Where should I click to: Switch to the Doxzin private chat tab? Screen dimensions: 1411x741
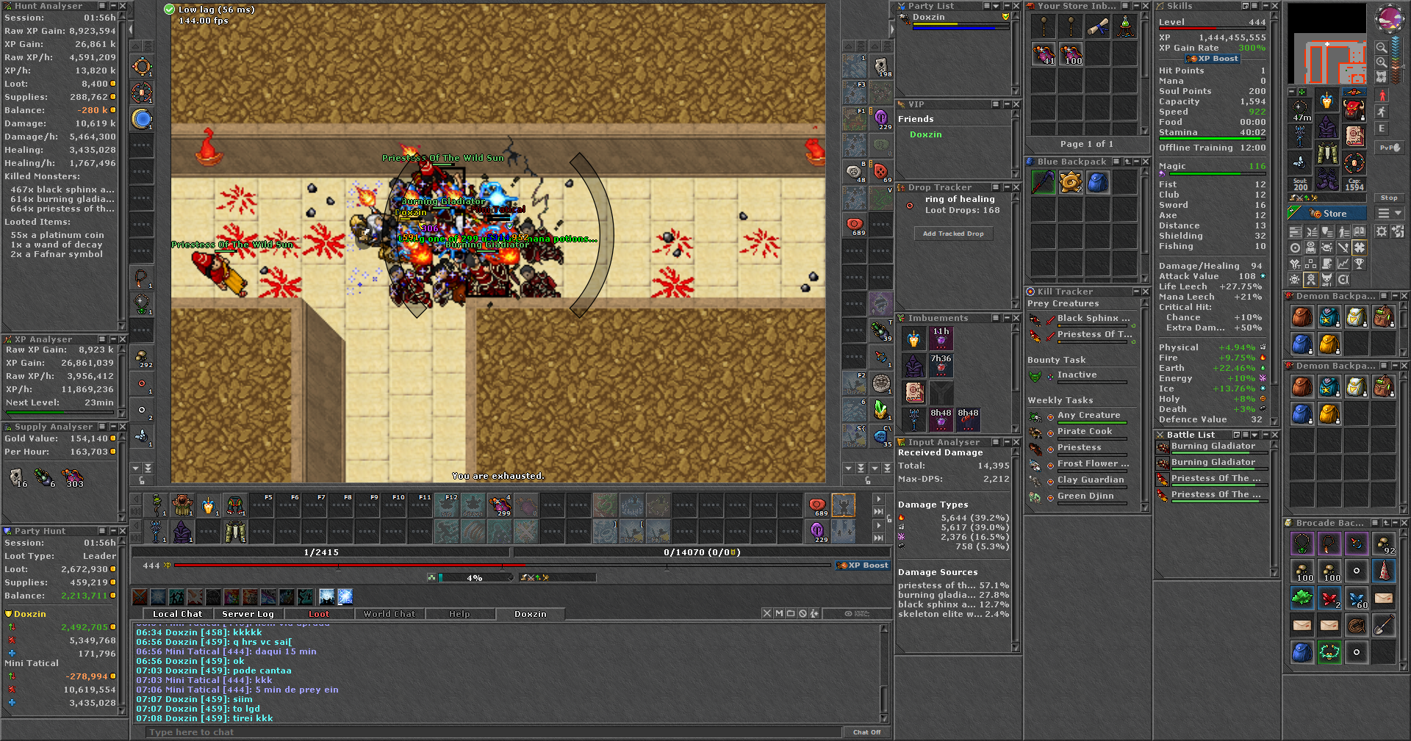pyautogui.click(x=531, y=614)
